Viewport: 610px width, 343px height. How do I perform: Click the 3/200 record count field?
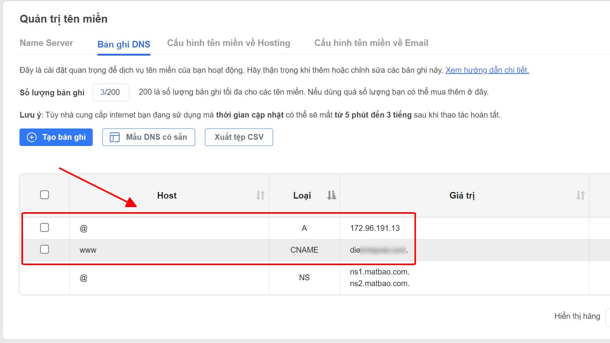(x=111, y=92)
